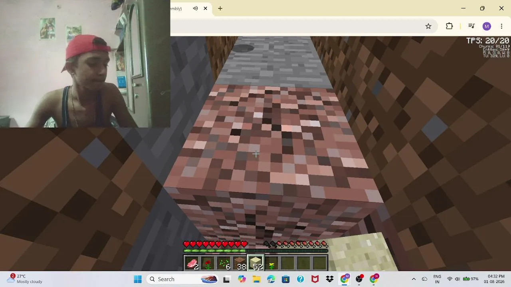
Task: Mute the browser tab audio
Action: point(195,8)
